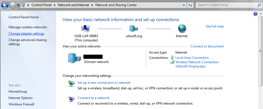This screenshot has height=109, width=263.
Task: Open the See full map link
Action: tap(215, 26)
